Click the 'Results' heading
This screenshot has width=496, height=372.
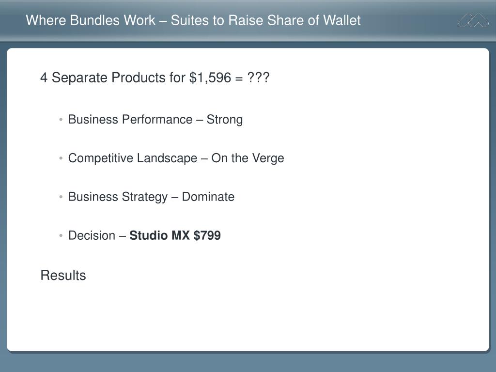(63, 275)
